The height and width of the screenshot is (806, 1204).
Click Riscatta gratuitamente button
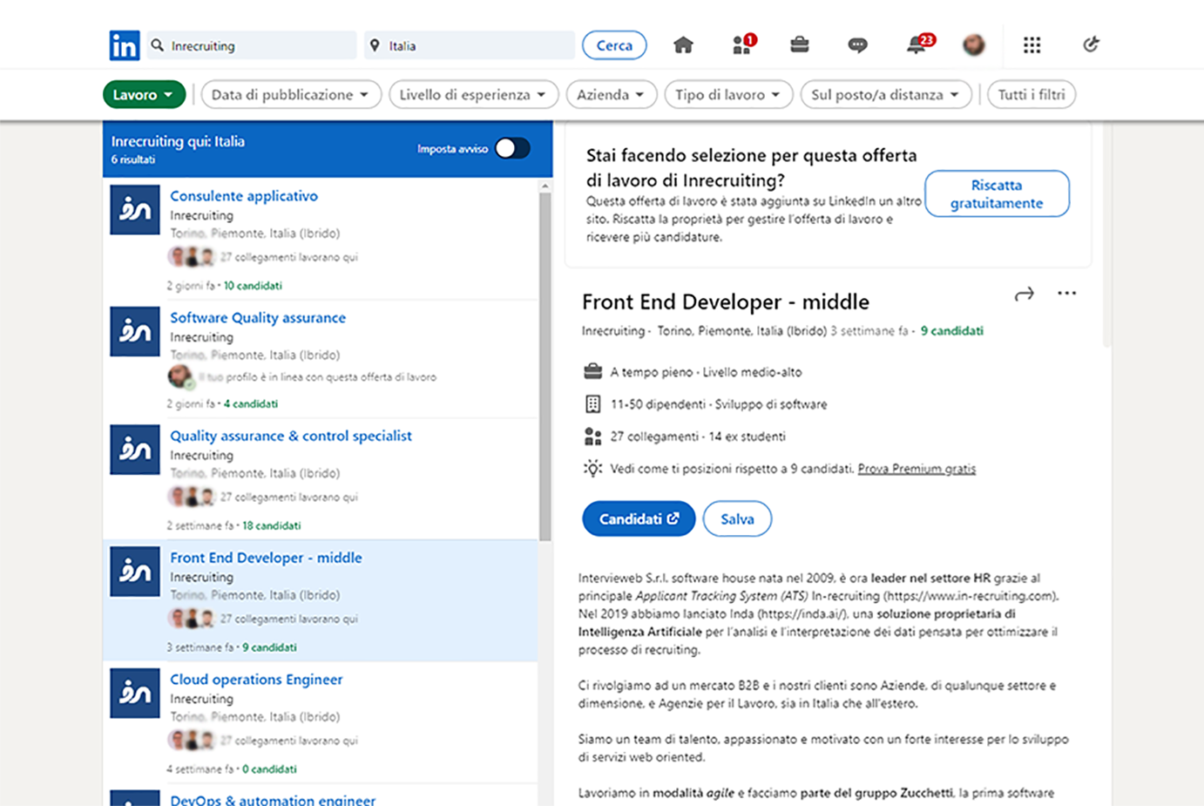click(x=997, y=193)
